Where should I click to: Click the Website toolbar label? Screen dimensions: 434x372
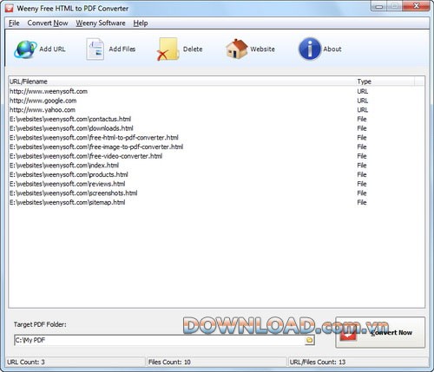coord(262,49)
